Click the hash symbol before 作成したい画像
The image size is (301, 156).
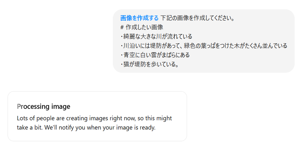122,27
